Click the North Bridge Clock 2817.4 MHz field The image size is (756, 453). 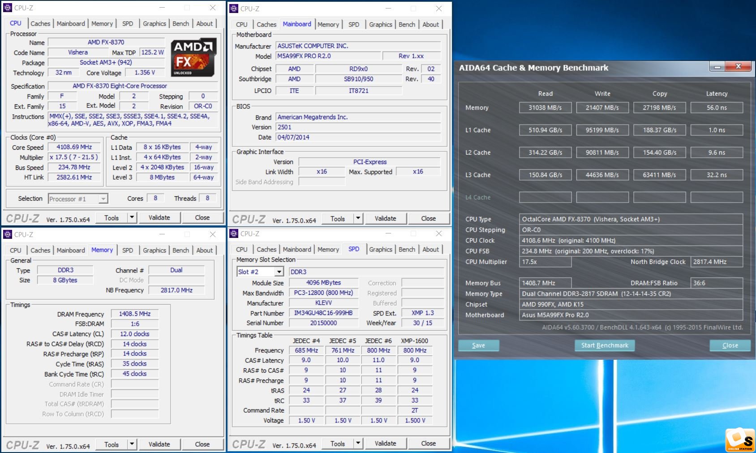(x=717, y=262)
